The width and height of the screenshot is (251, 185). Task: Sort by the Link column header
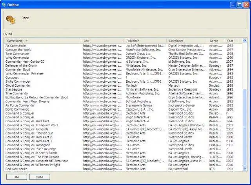tap(102, 41)
